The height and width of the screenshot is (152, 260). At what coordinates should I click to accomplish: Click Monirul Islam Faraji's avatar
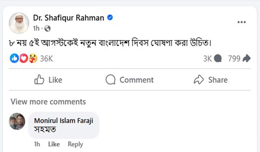pos(17,121)
